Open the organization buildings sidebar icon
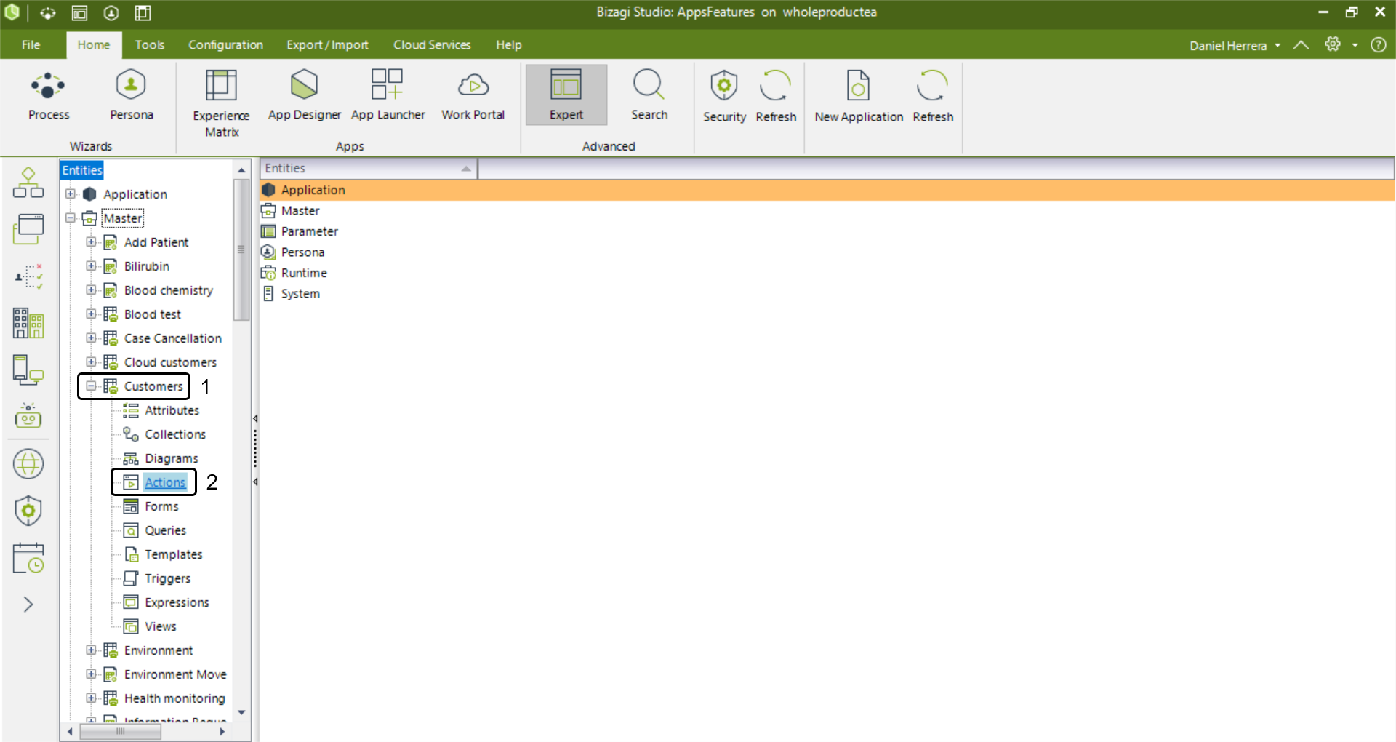1396x742 pixels. point(28,323)
